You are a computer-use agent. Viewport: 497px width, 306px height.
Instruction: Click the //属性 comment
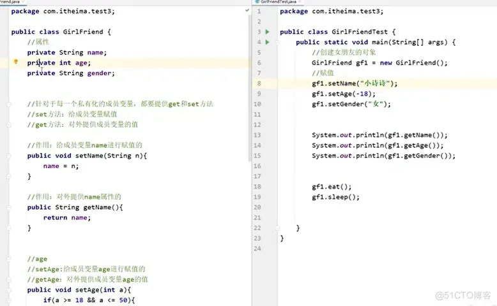pos(38,42)
